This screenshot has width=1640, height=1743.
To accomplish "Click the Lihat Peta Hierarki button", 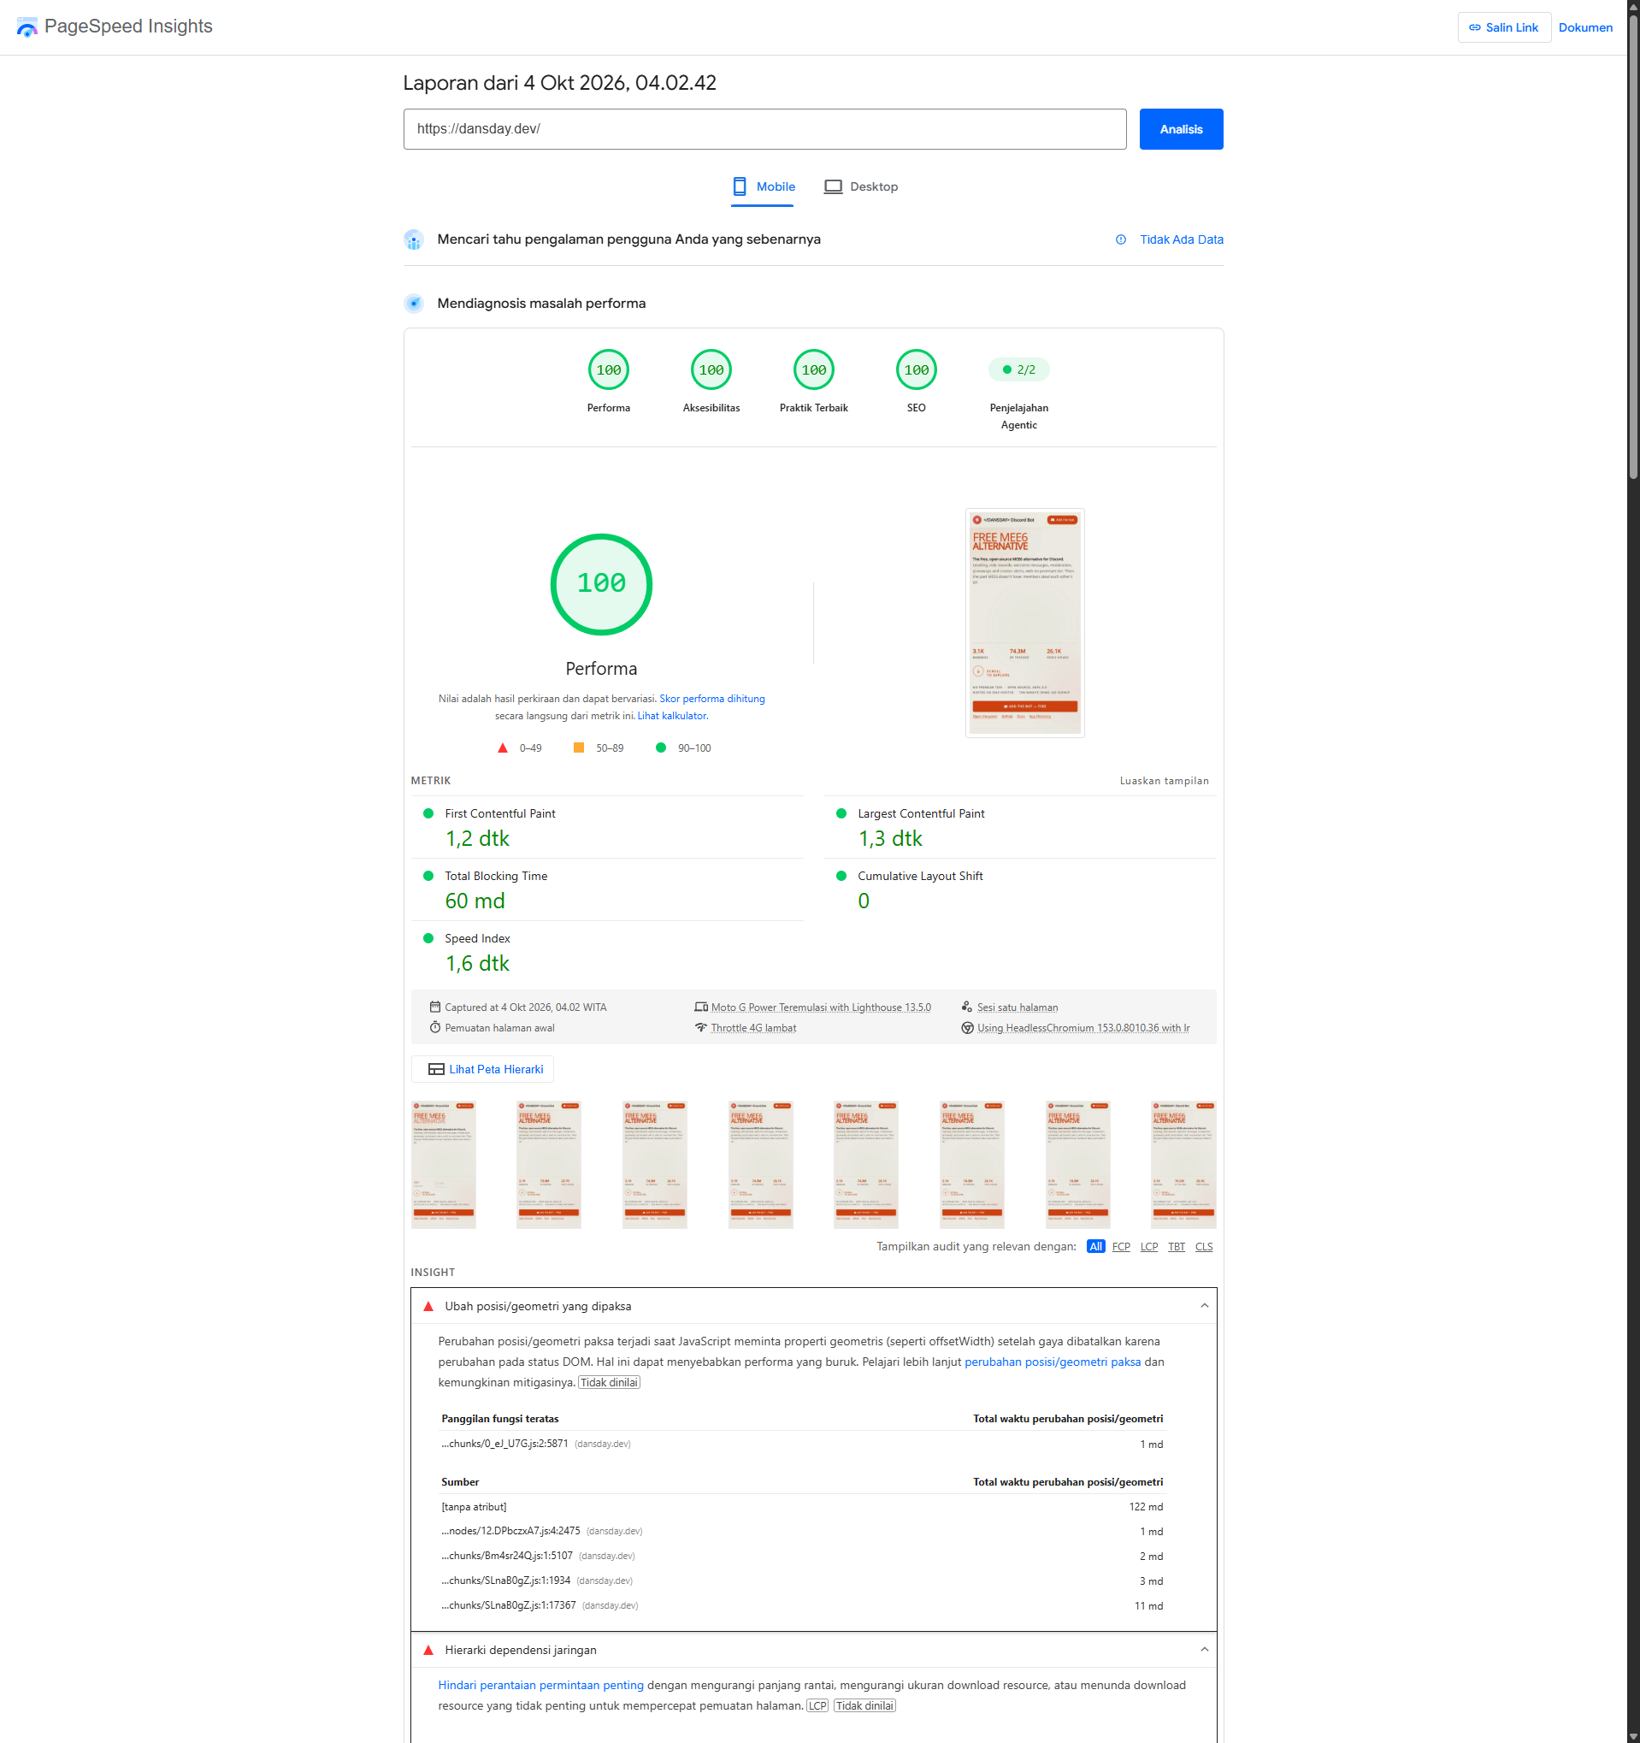I will (x=482, y=1069).
